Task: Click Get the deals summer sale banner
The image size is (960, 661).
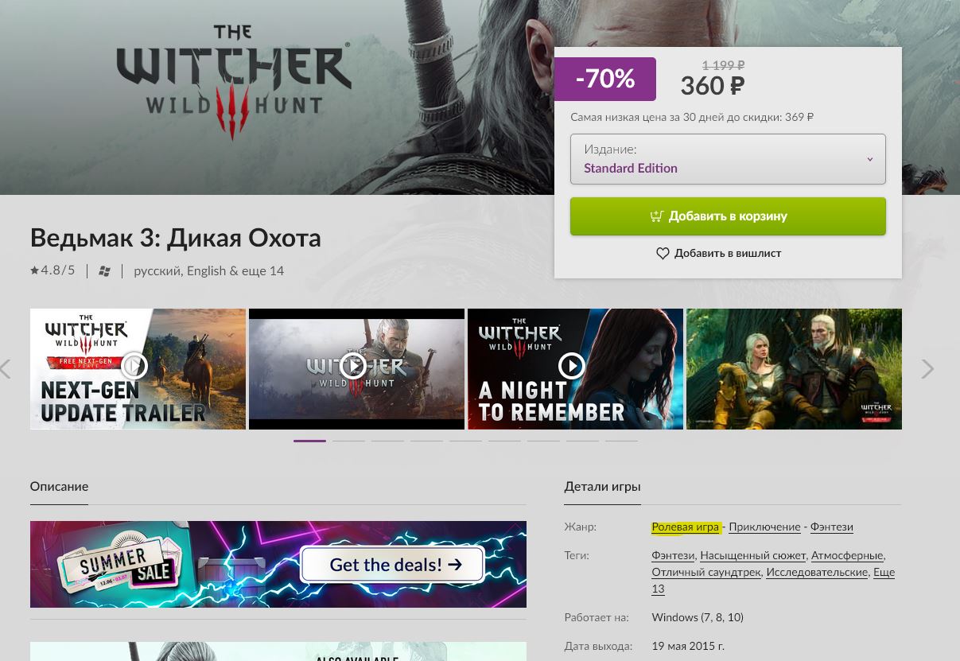Action: coord(278,565)
